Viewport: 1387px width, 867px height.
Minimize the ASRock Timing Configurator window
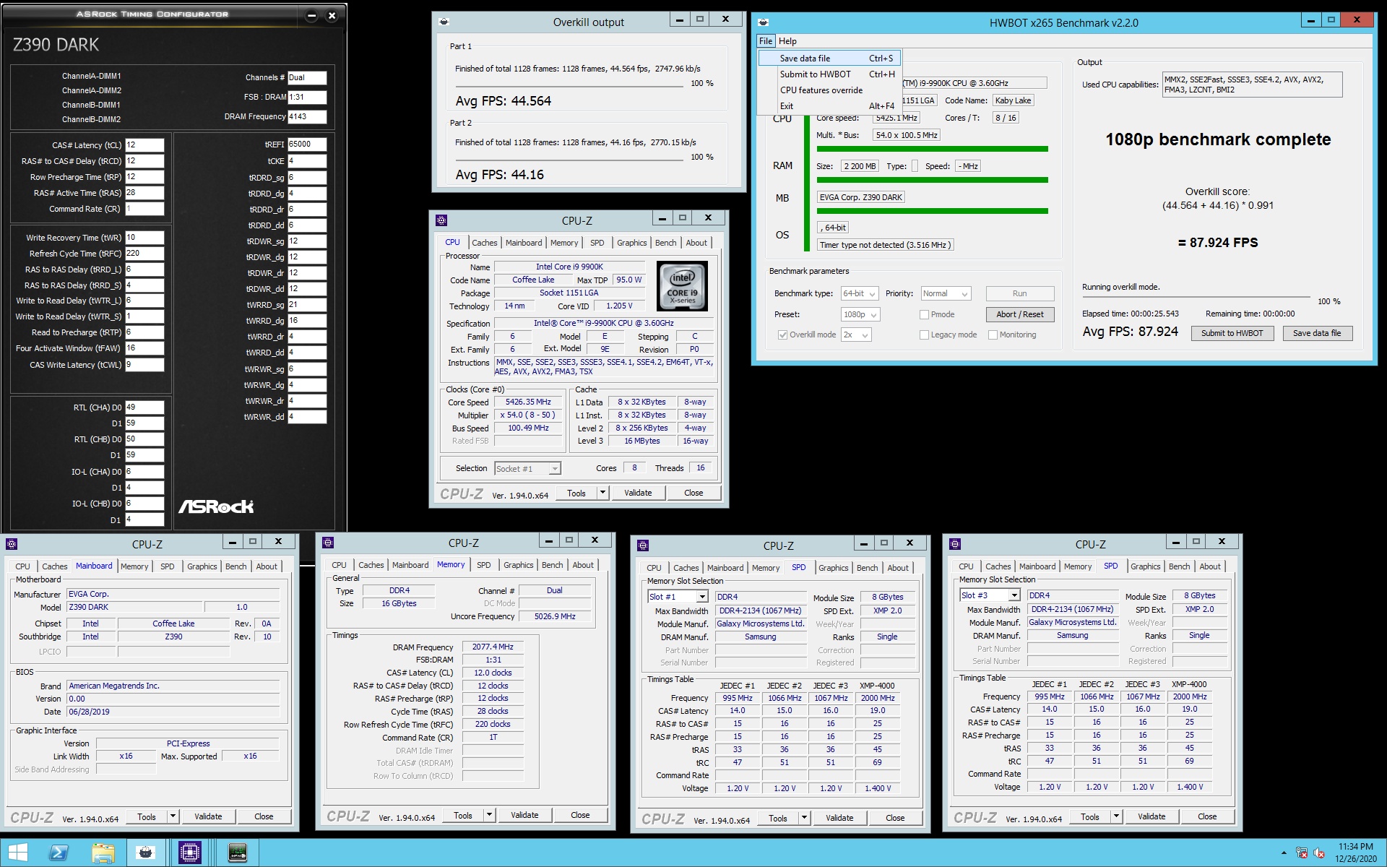click(312, 16)
